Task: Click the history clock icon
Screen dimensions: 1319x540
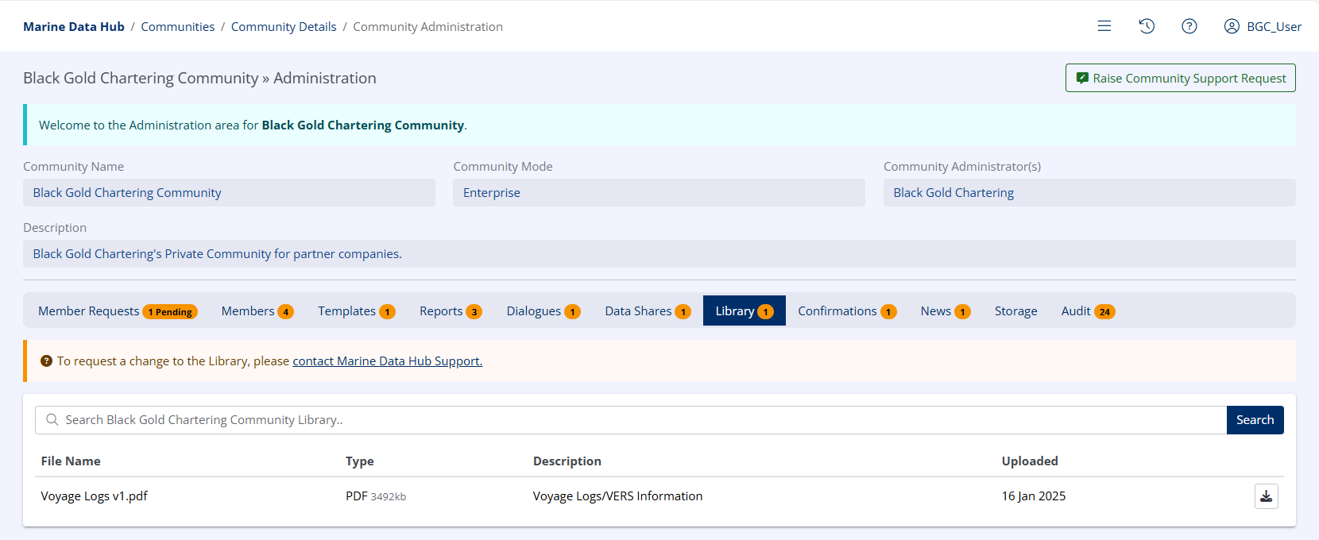Action: pos(1147,26)
